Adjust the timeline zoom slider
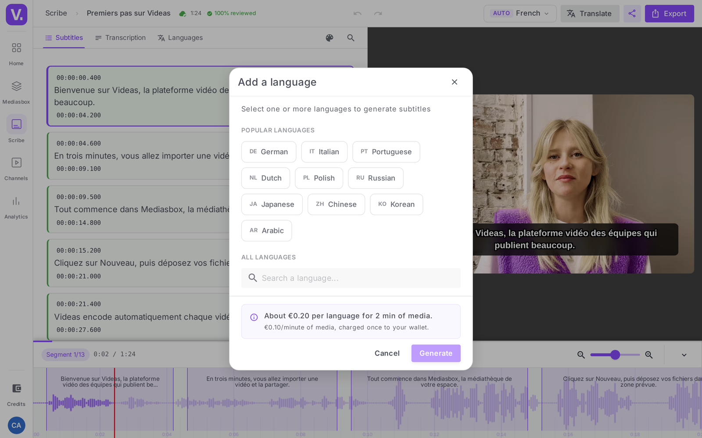 (x=615, y=355)
